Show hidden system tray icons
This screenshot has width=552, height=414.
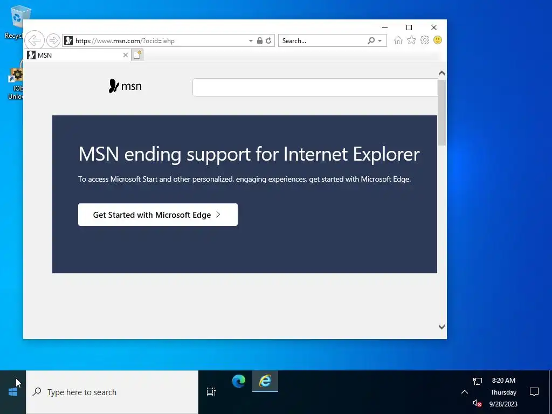[464, 392]
